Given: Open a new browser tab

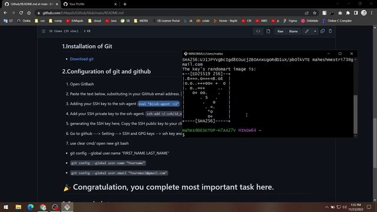Looking at the screenshot, I should coord(125,4).
